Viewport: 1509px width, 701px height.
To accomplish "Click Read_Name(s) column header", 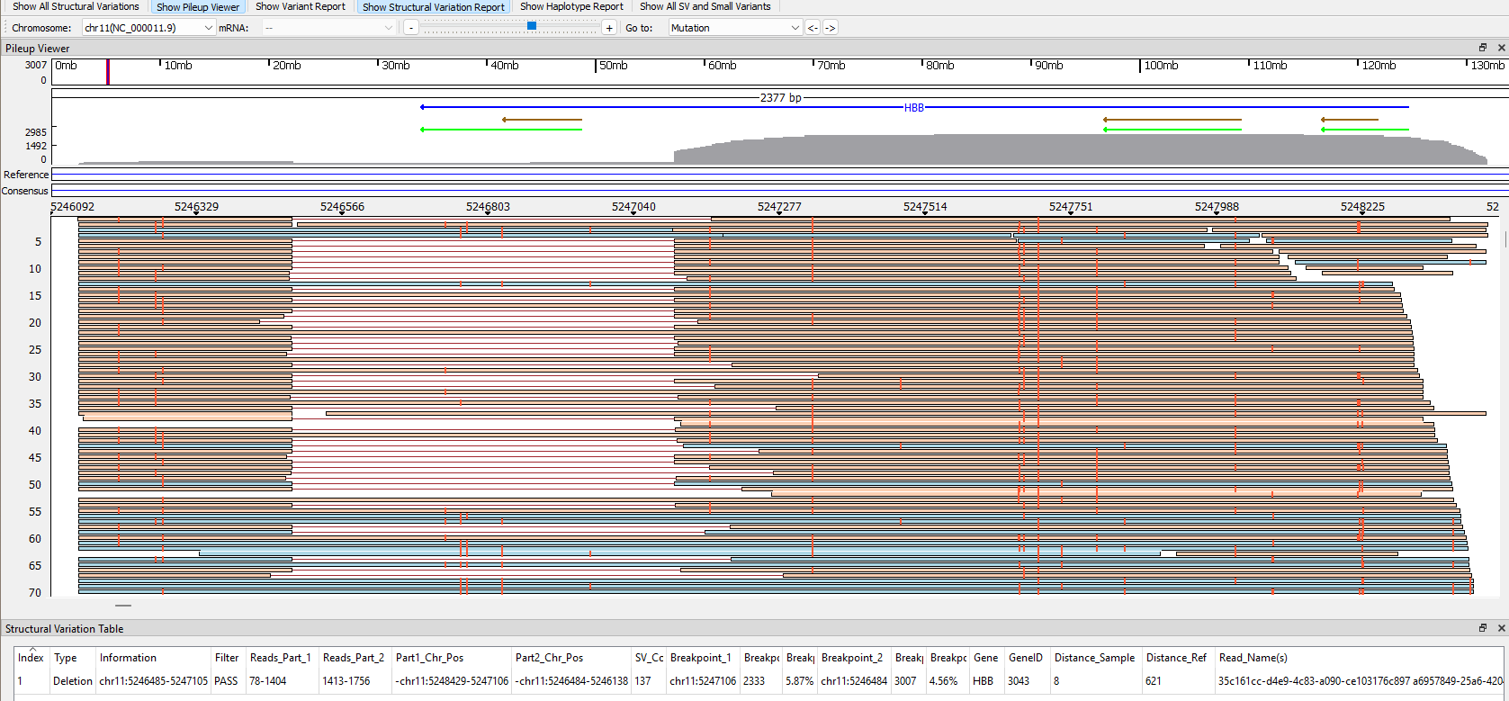I will (x=1360, y=658).
